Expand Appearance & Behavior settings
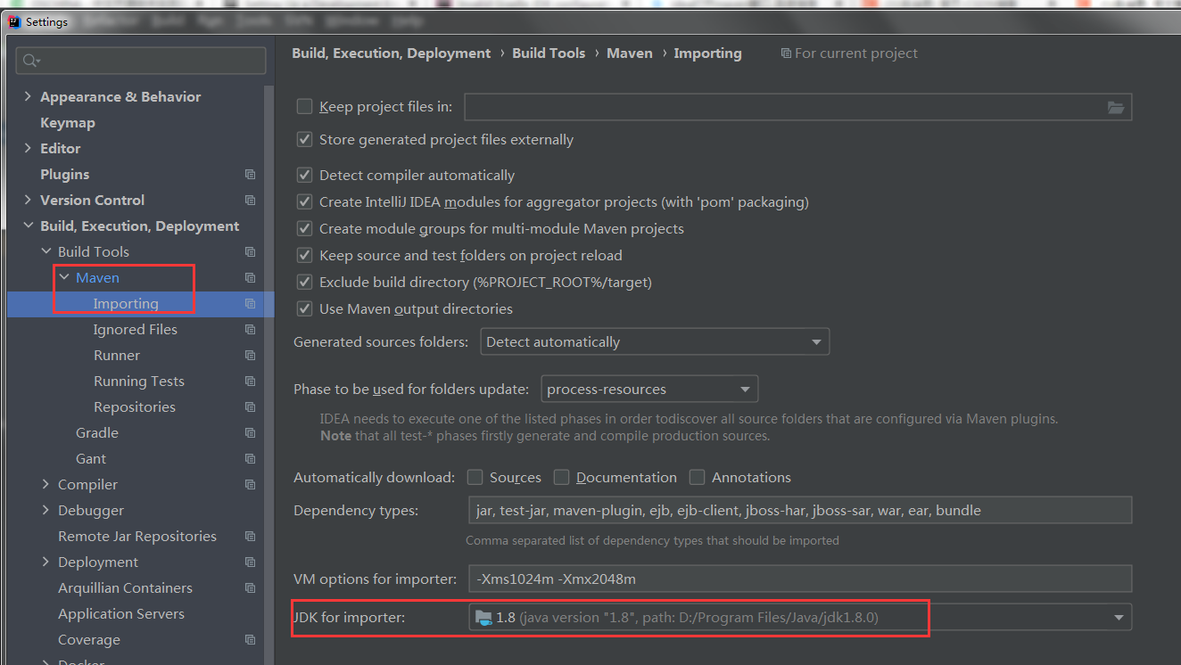The height and width of the screenshot is (665, 1181). pyautogui.click(x=28, y=96)
